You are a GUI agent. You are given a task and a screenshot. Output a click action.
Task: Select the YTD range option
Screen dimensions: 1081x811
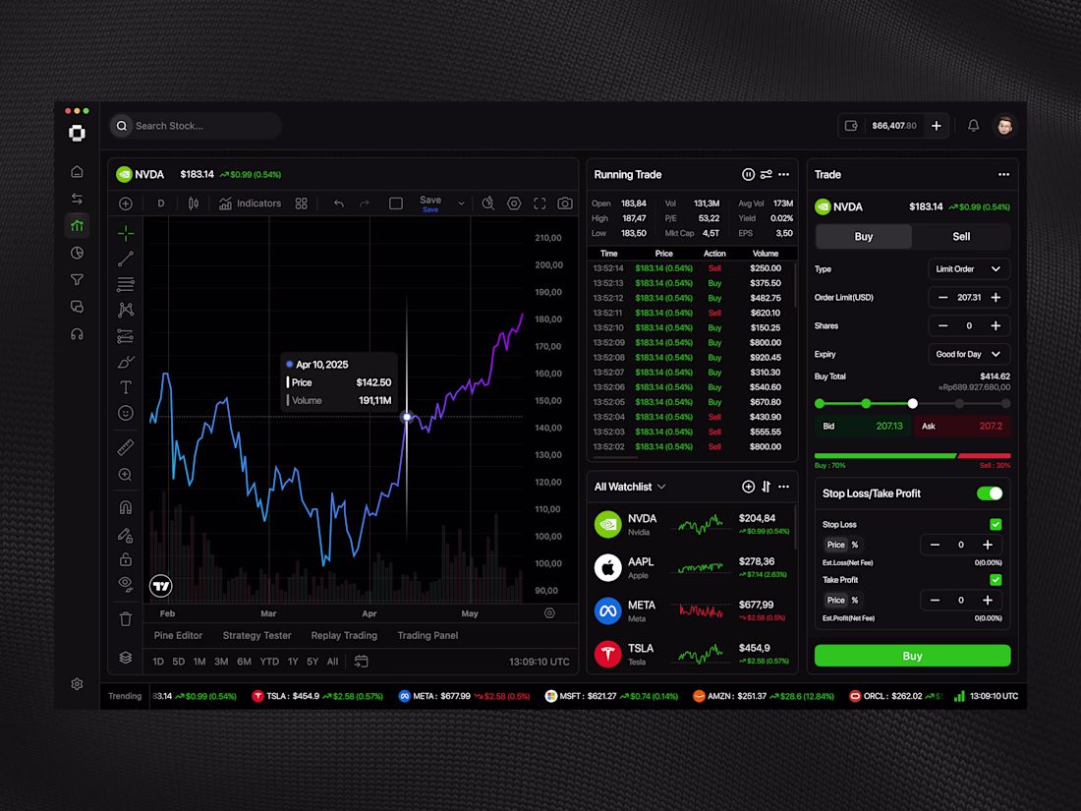(269, 662)
